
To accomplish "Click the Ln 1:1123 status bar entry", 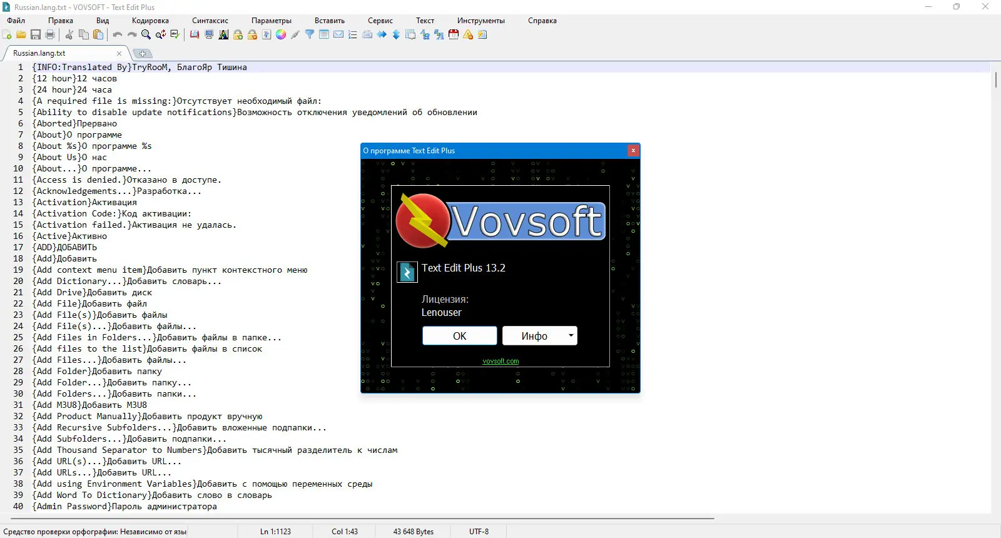I will click(x=275, y=532).
